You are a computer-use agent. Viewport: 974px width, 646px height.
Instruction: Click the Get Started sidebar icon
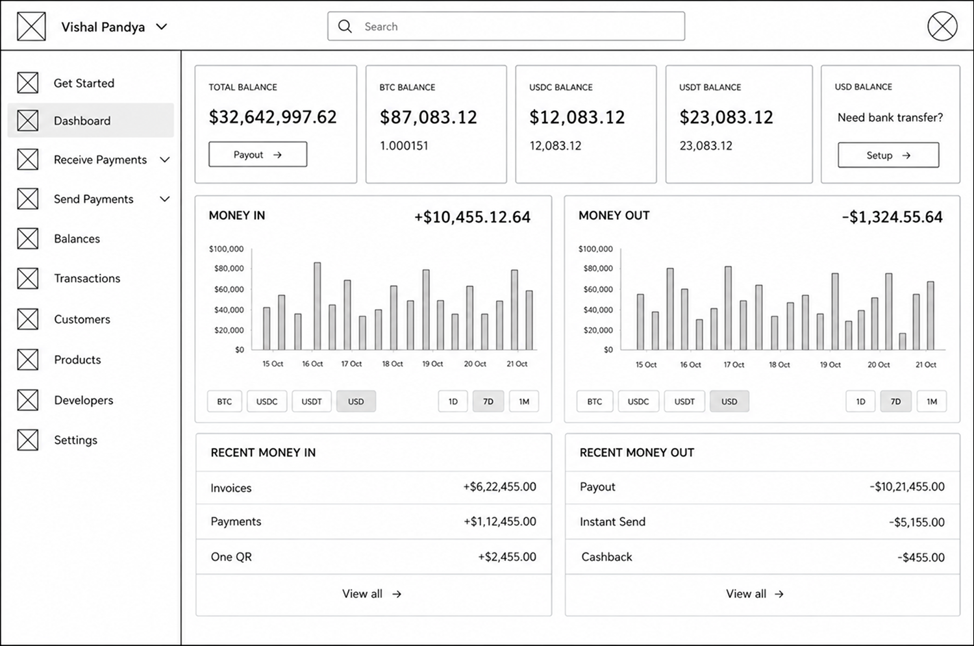(x=27, y=83)
